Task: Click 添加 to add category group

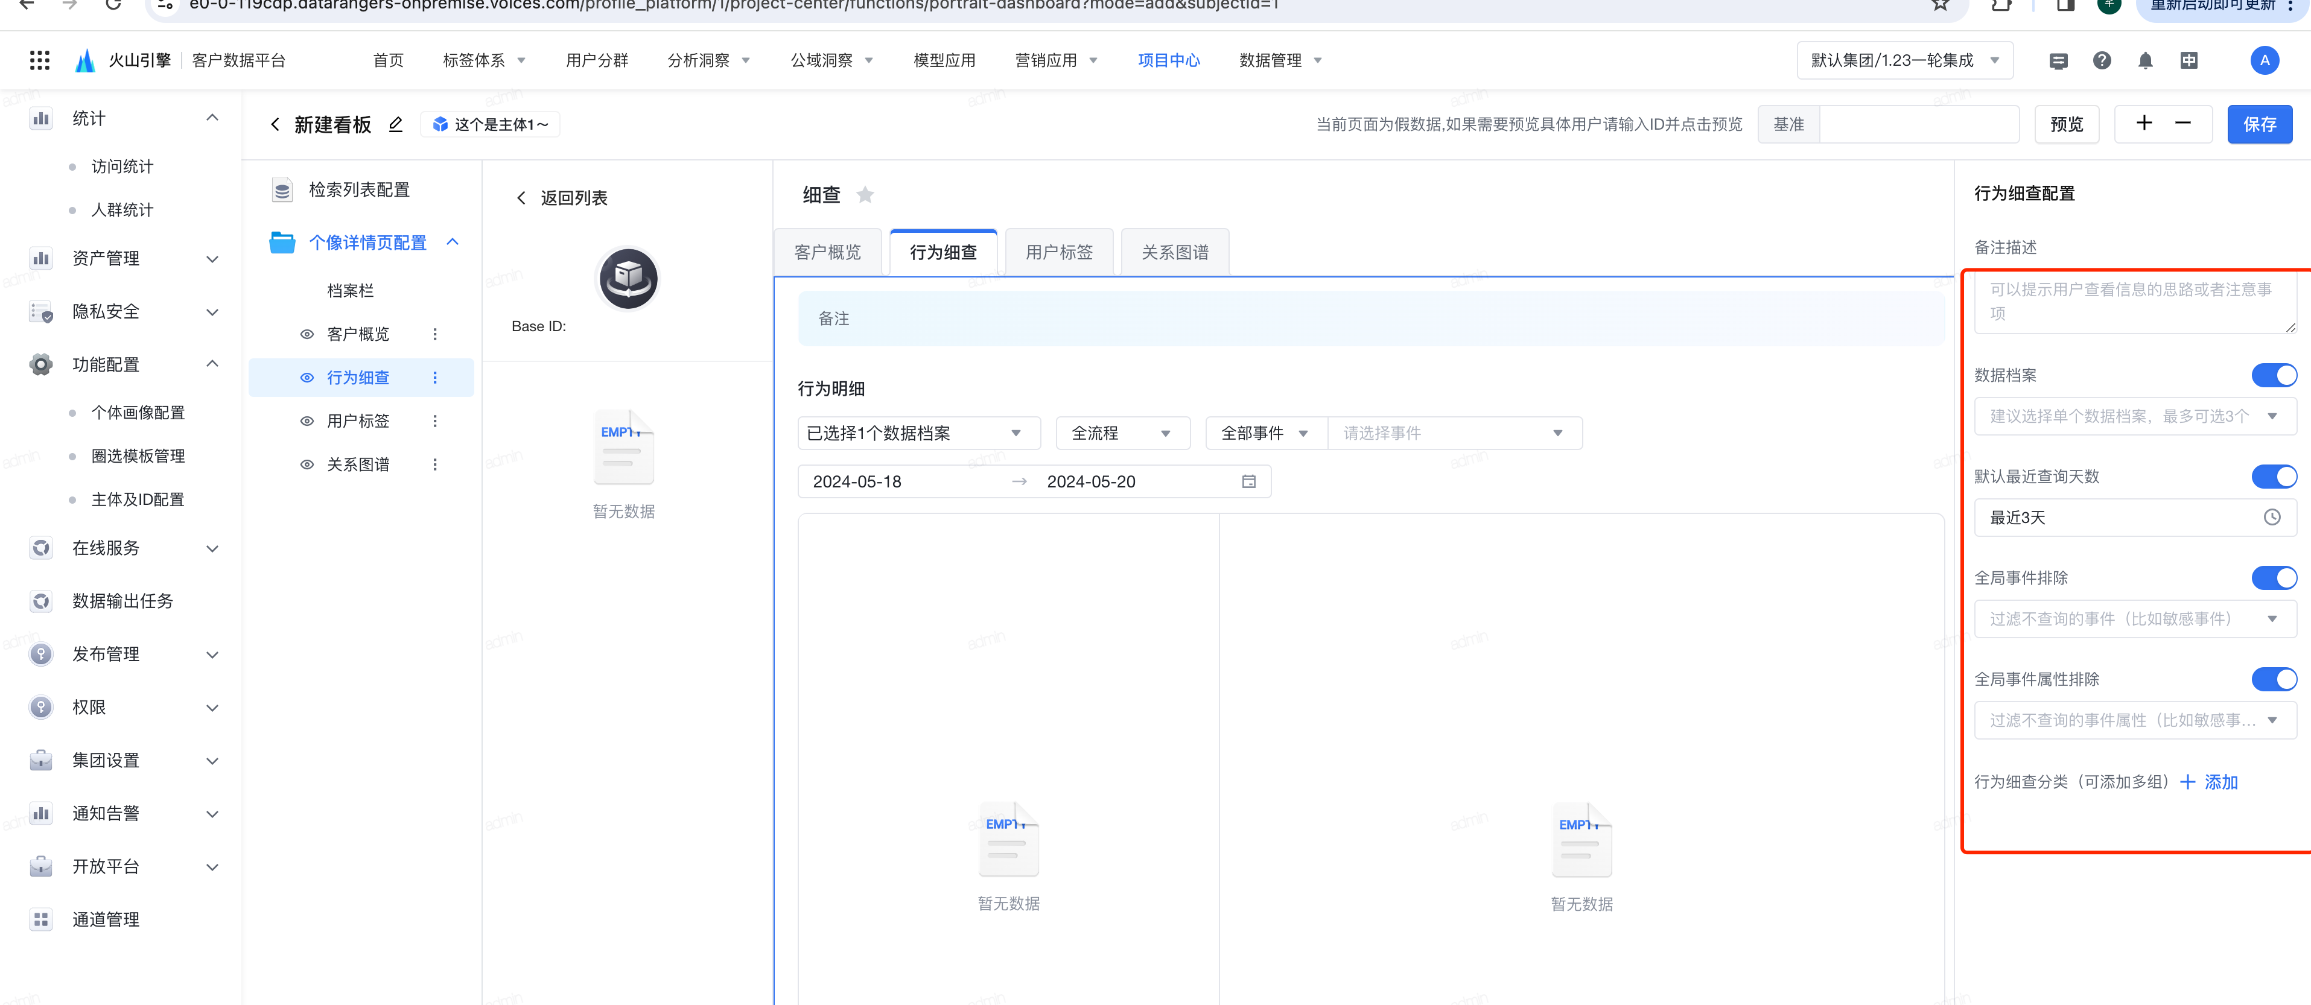Action: click(x=2210, y=782)
